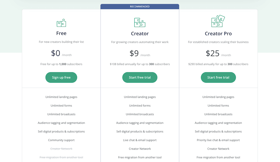
Task: Click the $108 billed annually text
Action: point(140,64)
